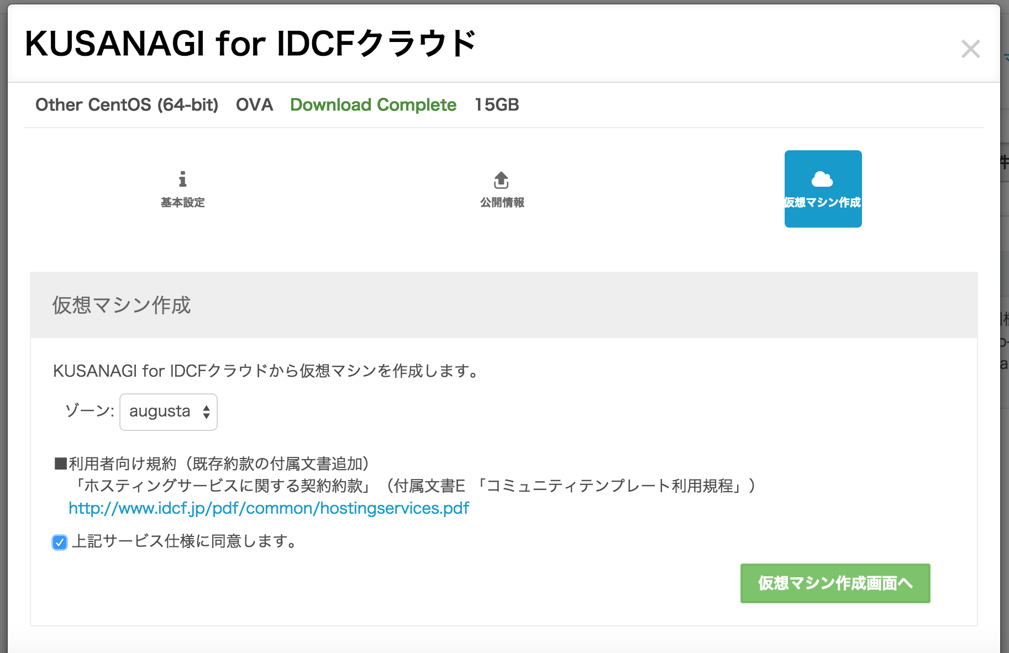Click the 上記サービス仕様に同意します label text

tap(185, 541)
